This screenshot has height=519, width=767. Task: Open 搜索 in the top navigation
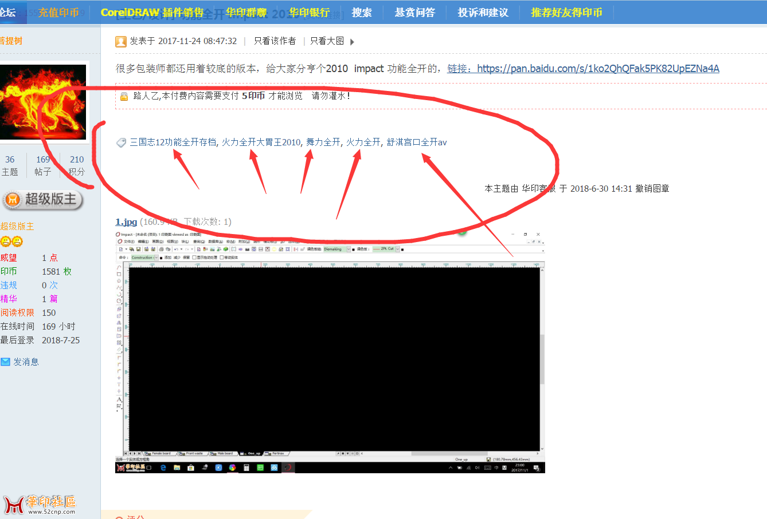[362, 13]
